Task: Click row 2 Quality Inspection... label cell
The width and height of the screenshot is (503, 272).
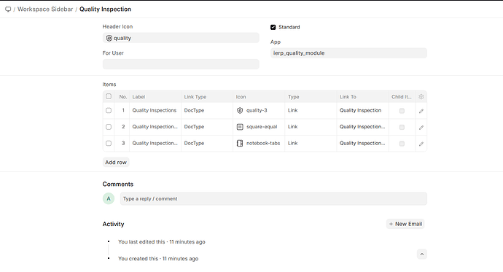Action: tap(155, 127)
